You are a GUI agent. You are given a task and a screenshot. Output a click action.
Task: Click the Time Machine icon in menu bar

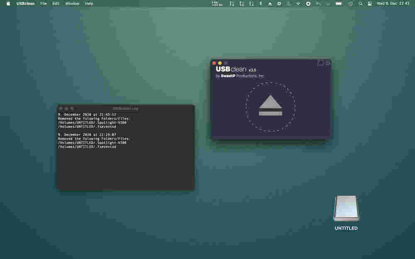tap(350, 3)
